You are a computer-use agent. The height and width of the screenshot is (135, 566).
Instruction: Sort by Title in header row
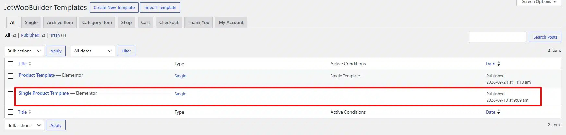[x=22, y=64]
